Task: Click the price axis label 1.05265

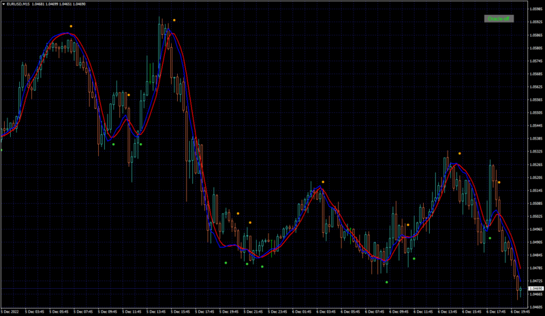Action: click(535, 164)
